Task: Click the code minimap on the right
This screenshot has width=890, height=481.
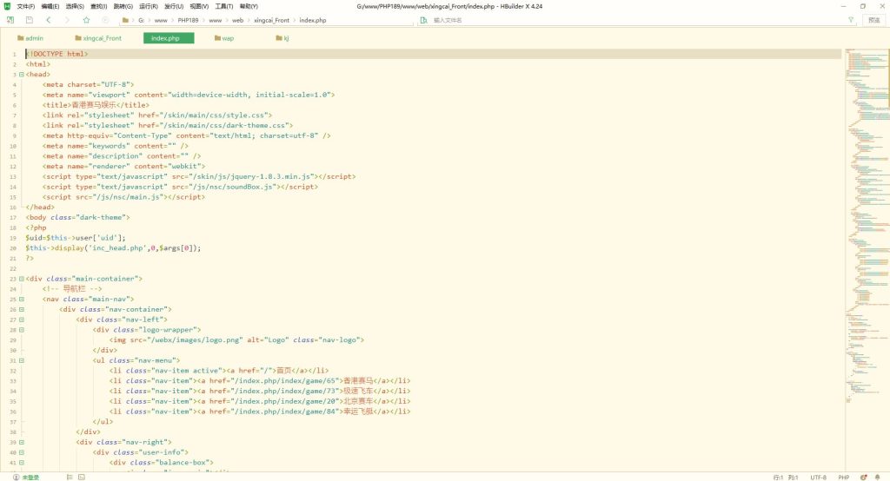Action: (867, 227)
